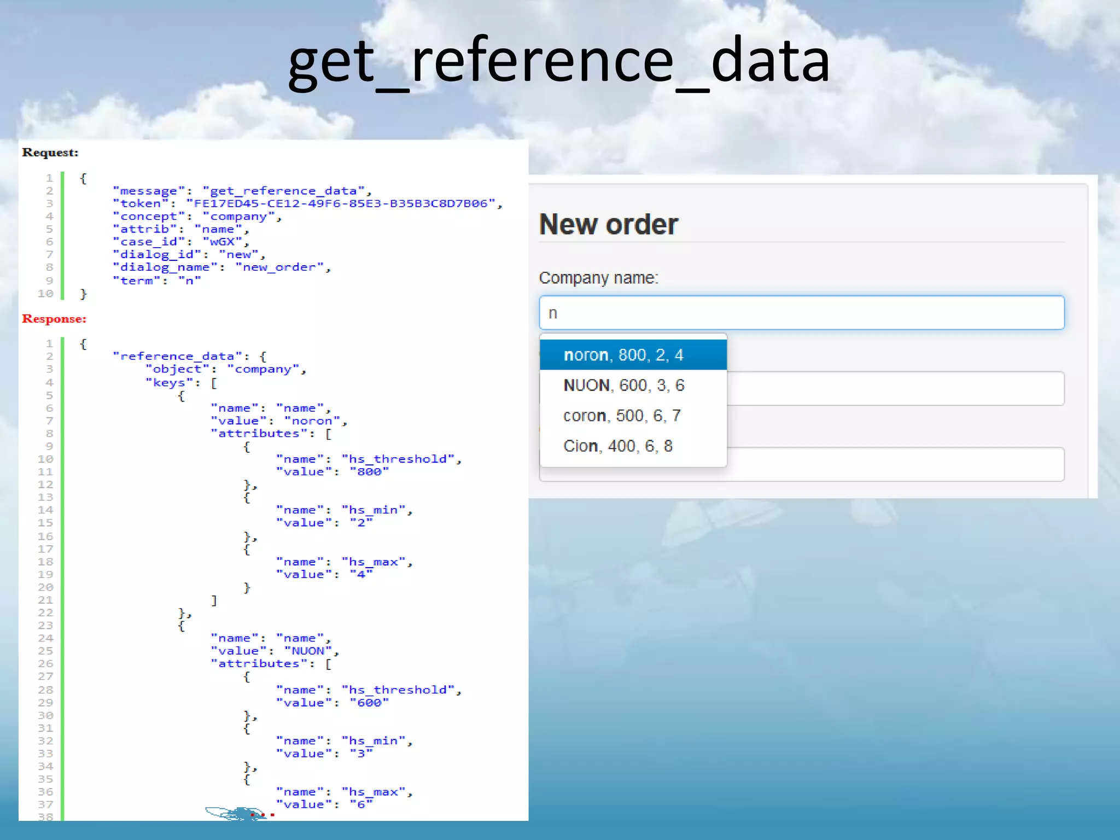Click the third input field in New order form
1120x840 pixels.
point(895,464)
